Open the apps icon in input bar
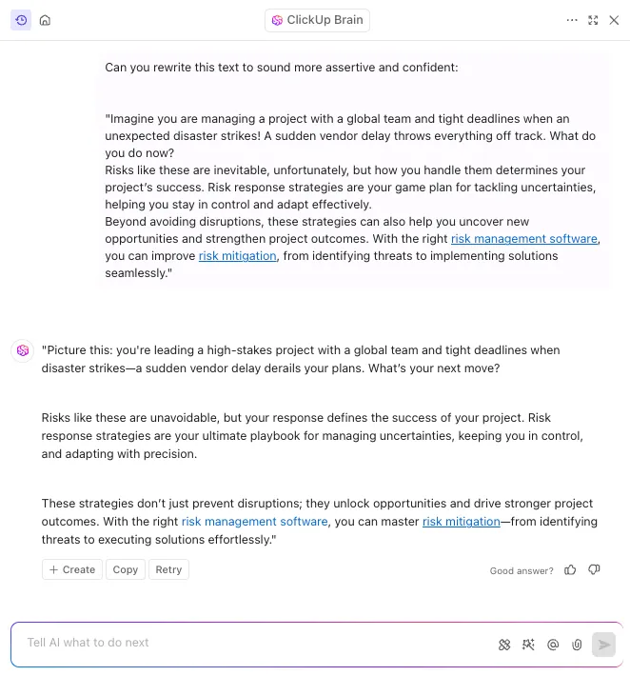The height and width of the screenshot is (676, 630). 504,645
